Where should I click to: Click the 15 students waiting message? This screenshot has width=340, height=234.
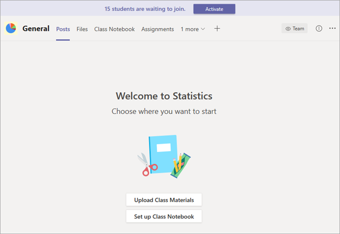coord(145,9)
